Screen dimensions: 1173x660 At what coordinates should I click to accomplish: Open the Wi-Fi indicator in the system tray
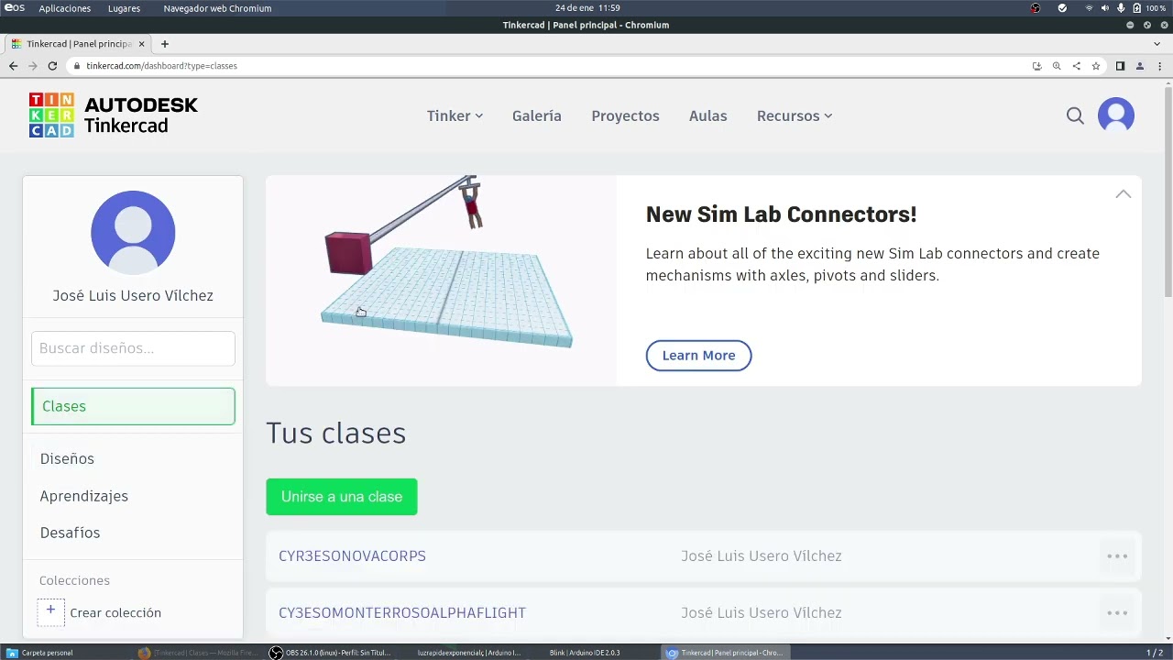1089,8
